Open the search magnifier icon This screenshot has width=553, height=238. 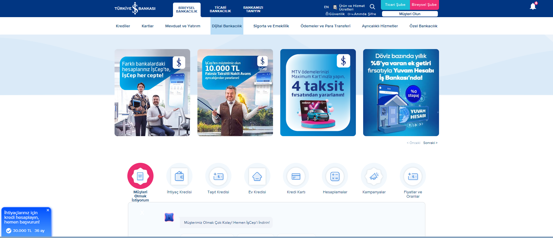point(372,7)
